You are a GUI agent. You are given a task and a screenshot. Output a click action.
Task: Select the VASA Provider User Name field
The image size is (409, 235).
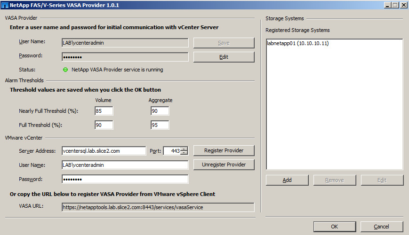(x=125, y=43)
